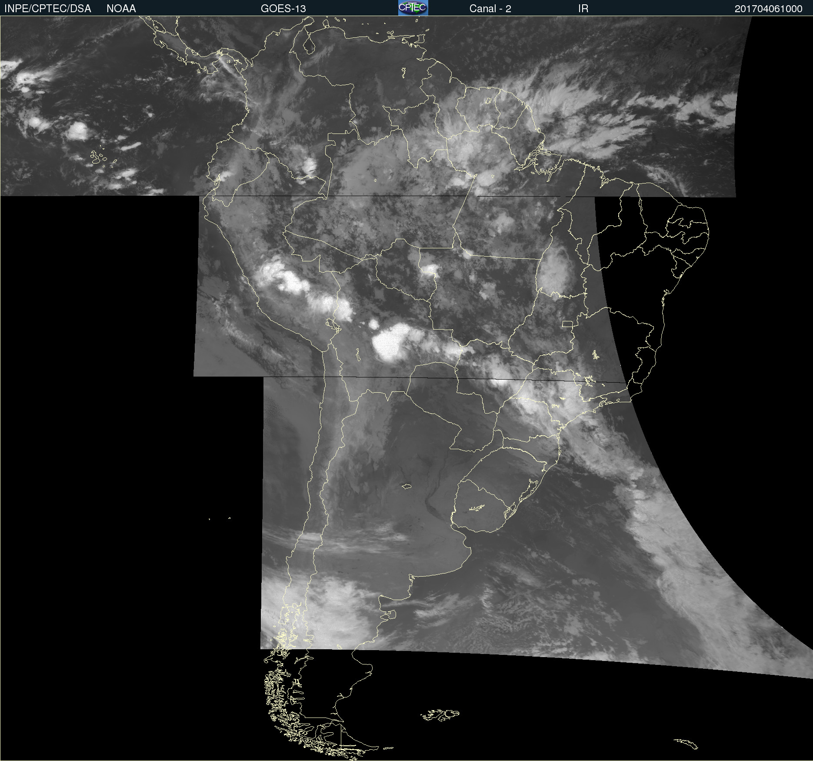This screenshot has height=761, width=813.
Task: Click the GOES-13 satellite label
Action: (x=283, y=9)
